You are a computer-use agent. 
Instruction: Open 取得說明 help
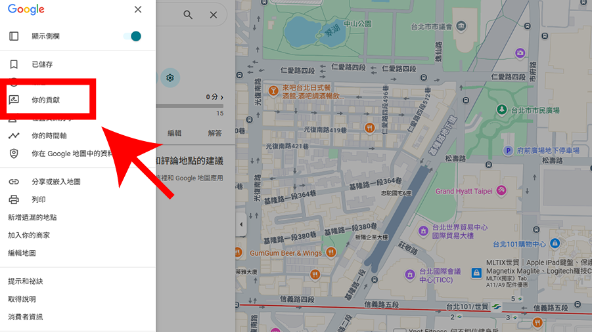coord(22,299)
